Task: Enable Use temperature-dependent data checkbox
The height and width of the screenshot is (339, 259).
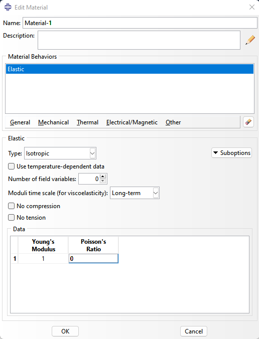Action: pos(11,166)
